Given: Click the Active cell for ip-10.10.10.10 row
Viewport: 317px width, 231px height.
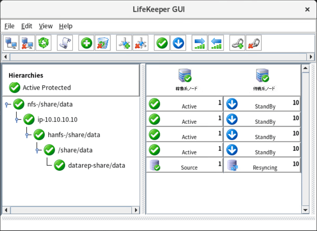Looking at the screenshot, I should pyautogui.click(x=184, y=119).
